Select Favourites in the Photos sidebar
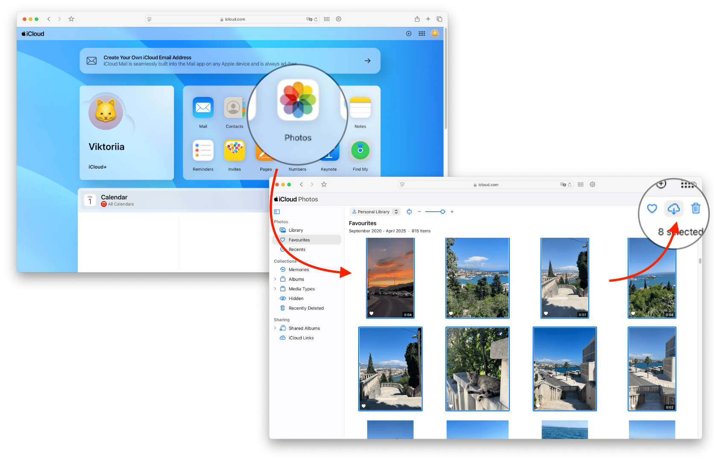Screen dimensions: 719x461 click(x=307, y=240)
